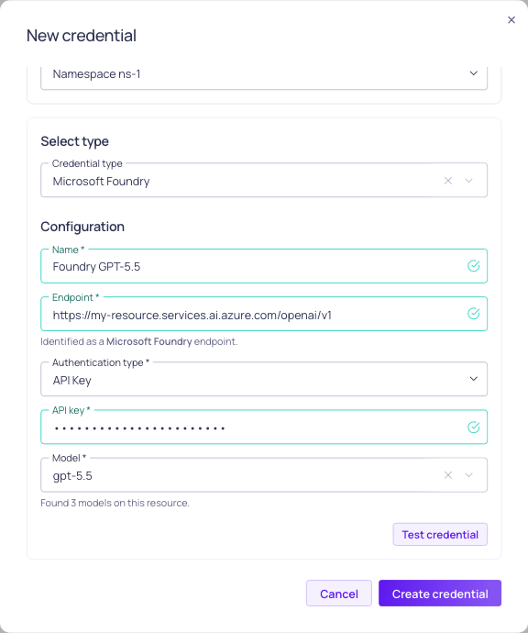Click the Test credential button
This screenshot has width=528, height=633.
point(440,534)
